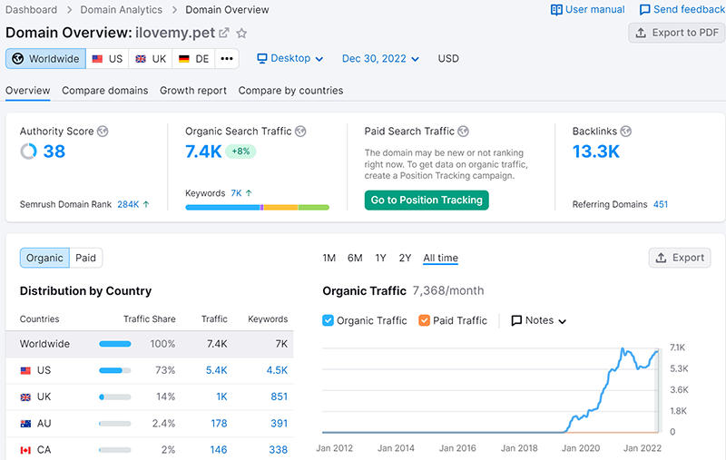The width and height of the screenshot is (726, 460).
Task: Click the upload icon on Export to PDF
Action: click(641, 33)
